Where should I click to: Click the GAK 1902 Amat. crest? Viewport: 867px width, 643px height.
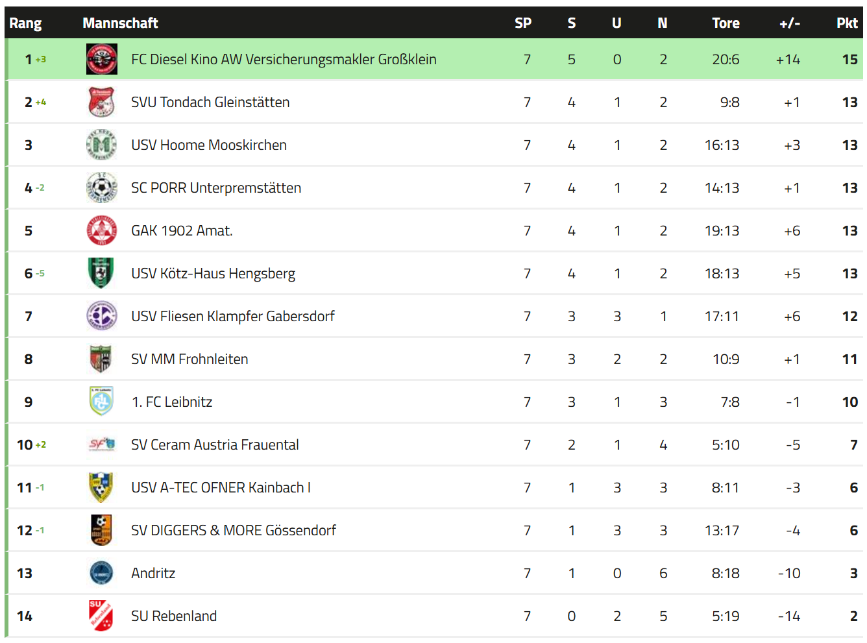[102, 230]
